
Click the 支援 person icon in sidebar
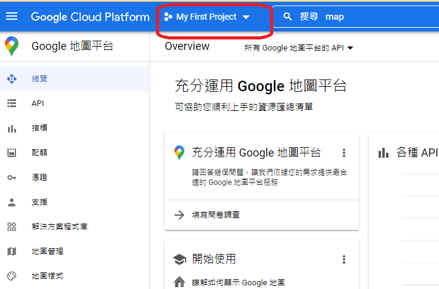12,202
